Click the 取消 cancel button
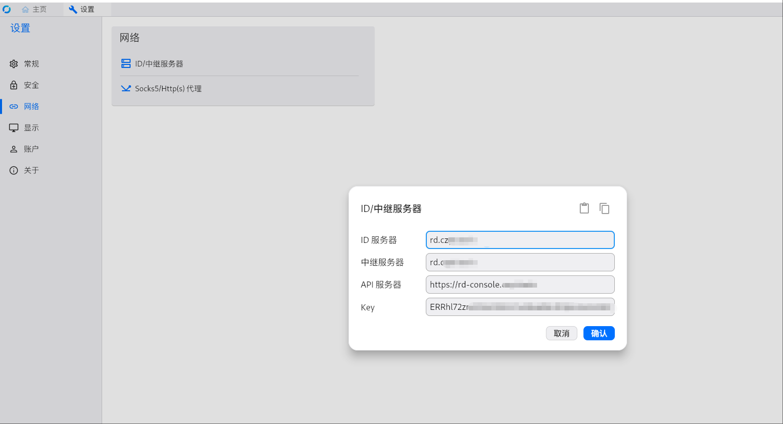Viewport: 783px width, 424px height. 561,333
